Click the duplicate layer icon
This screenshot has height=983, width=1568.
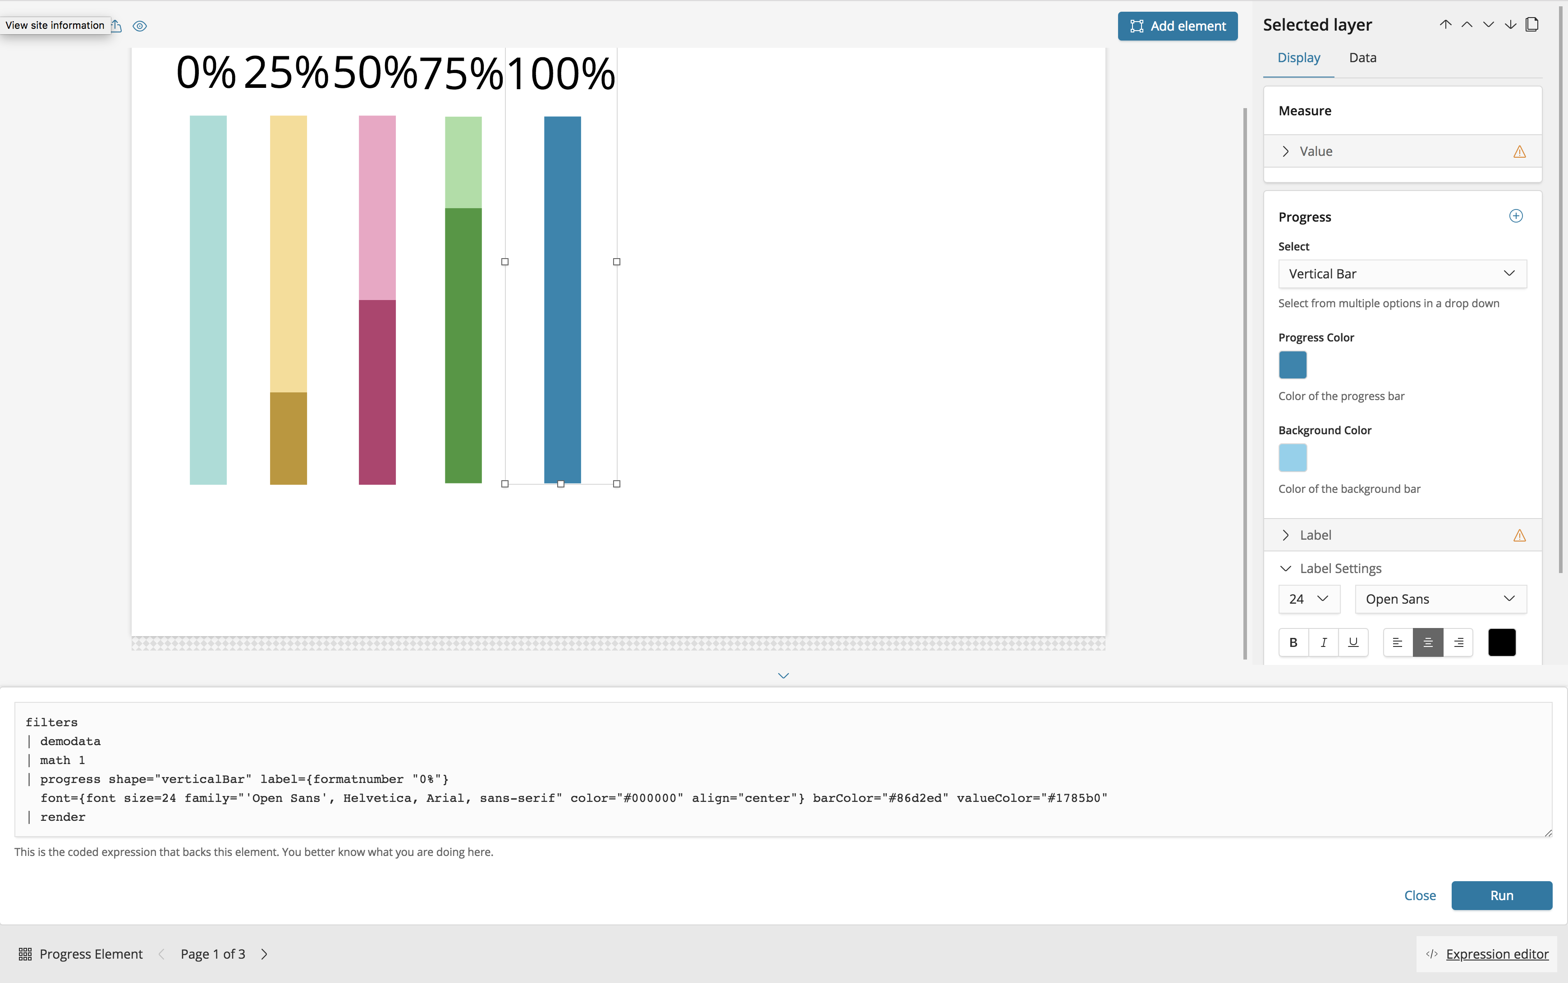[x=1532, y=25]
